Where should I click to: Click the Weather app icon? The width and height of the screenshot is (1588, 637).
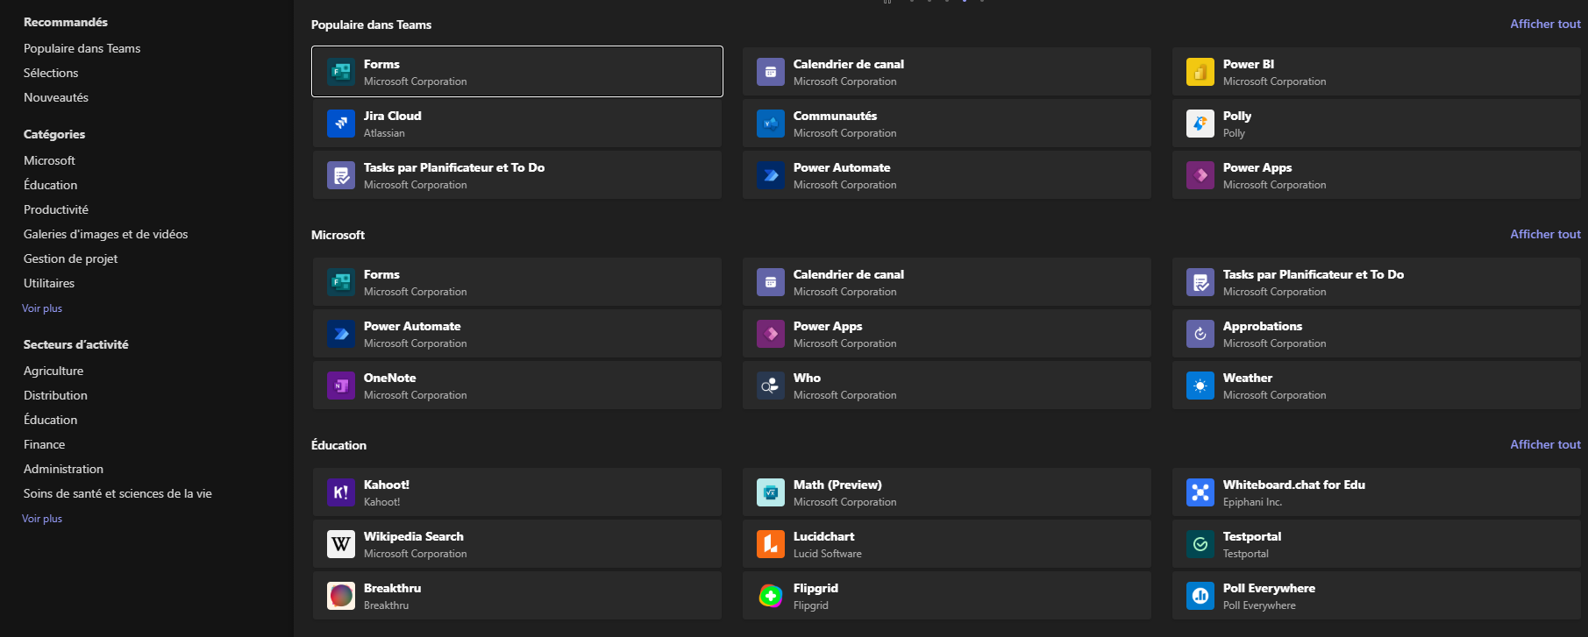(x=1200, y=386)
